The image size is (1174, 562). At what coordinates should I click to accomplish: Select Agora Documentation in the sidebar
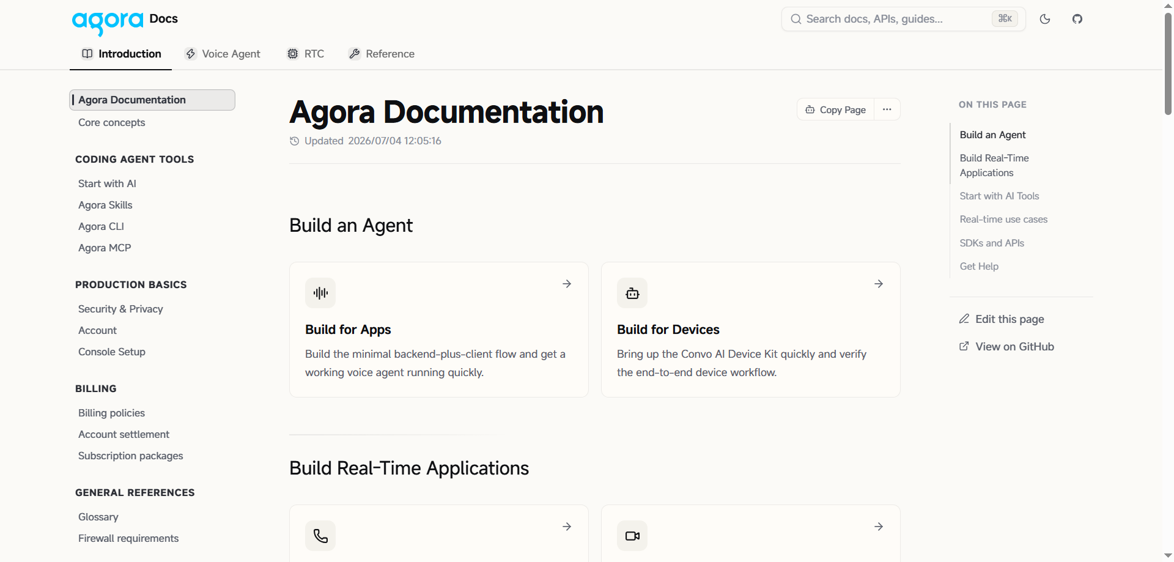click(152, 100)
